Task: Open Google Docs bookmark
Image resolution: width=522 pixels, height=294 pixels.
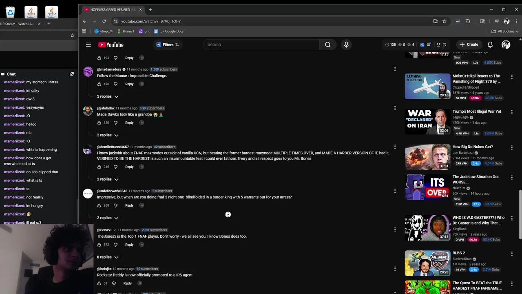Action: pyautogui.click(x=169, y=31)
